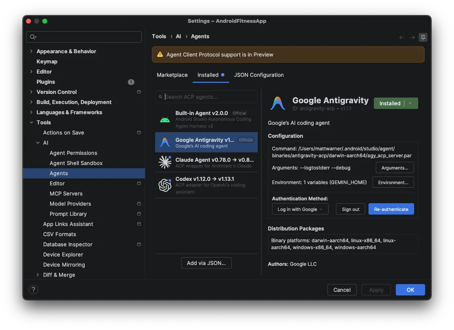Screen dimensions: 454x330
Task: Expand Appearance & Behavior section
Action: (x=31, y=51)
